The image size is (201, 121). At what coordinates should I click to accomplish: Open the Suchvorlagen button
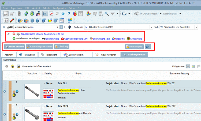(x=134, y=47)
